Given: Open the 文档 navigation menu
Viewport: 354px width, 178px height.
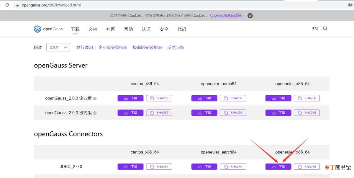Looking at the screenshot, I should point(93,29).
